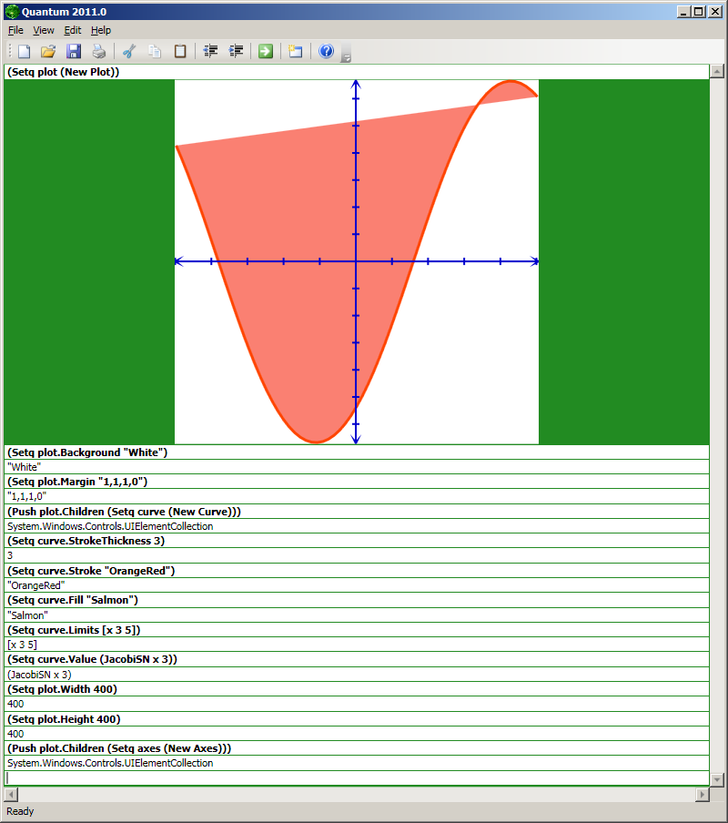Open a file with the folder icon
Image resolution: width=728 pixels, height=823 pixels.
point(48,51)
